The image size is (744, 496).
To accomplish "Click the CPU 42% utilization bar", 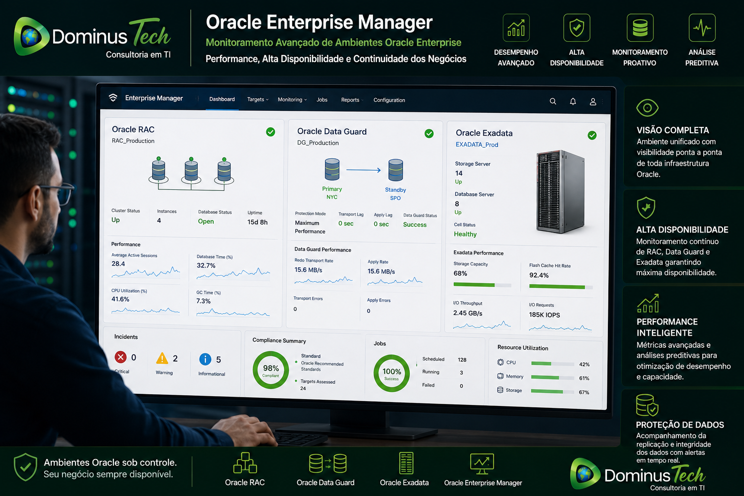I will pyautogui.click(x=553, y=363).
